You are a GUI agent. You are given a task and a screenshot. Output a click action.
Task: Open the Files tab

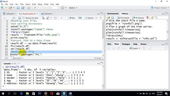(109, 44)
